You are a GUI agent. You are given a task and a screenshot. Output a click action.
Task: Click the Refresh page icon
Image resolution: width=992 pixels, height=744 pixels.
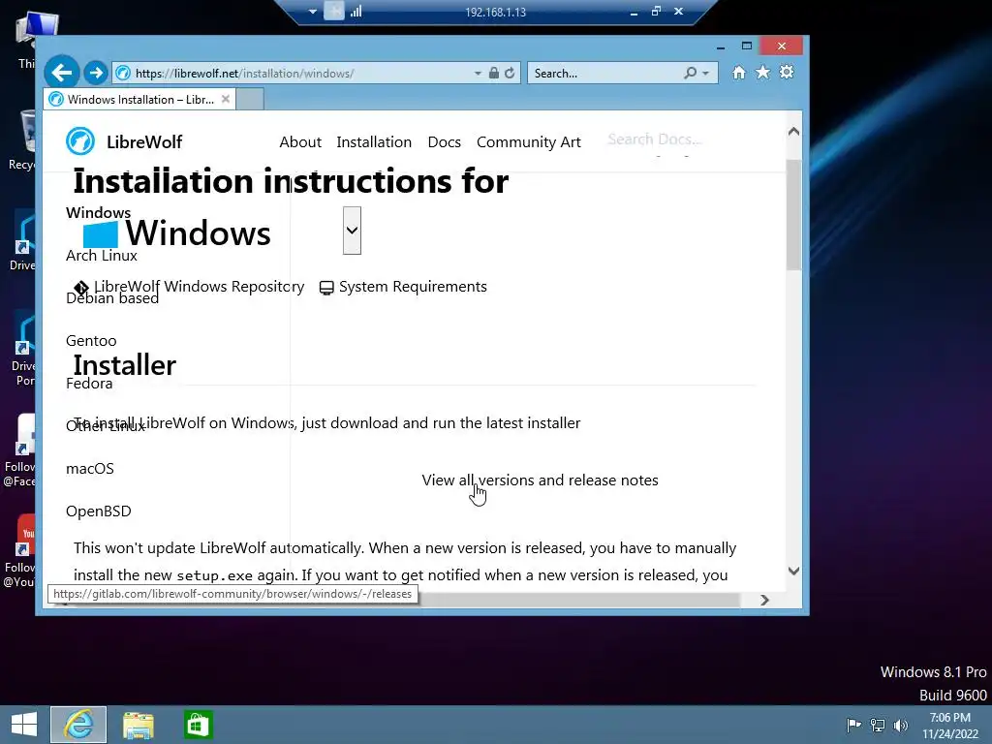[x=510, y=73]
